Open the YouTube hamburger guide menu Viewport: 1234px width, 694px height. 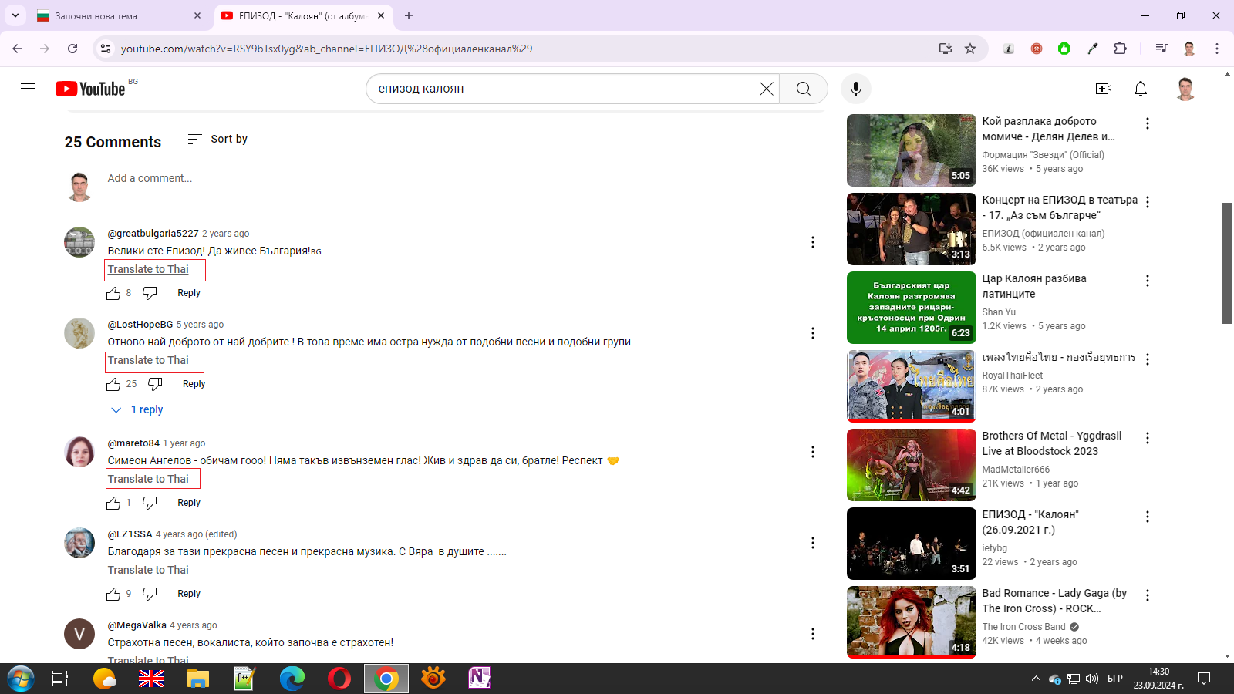(28, 89)
